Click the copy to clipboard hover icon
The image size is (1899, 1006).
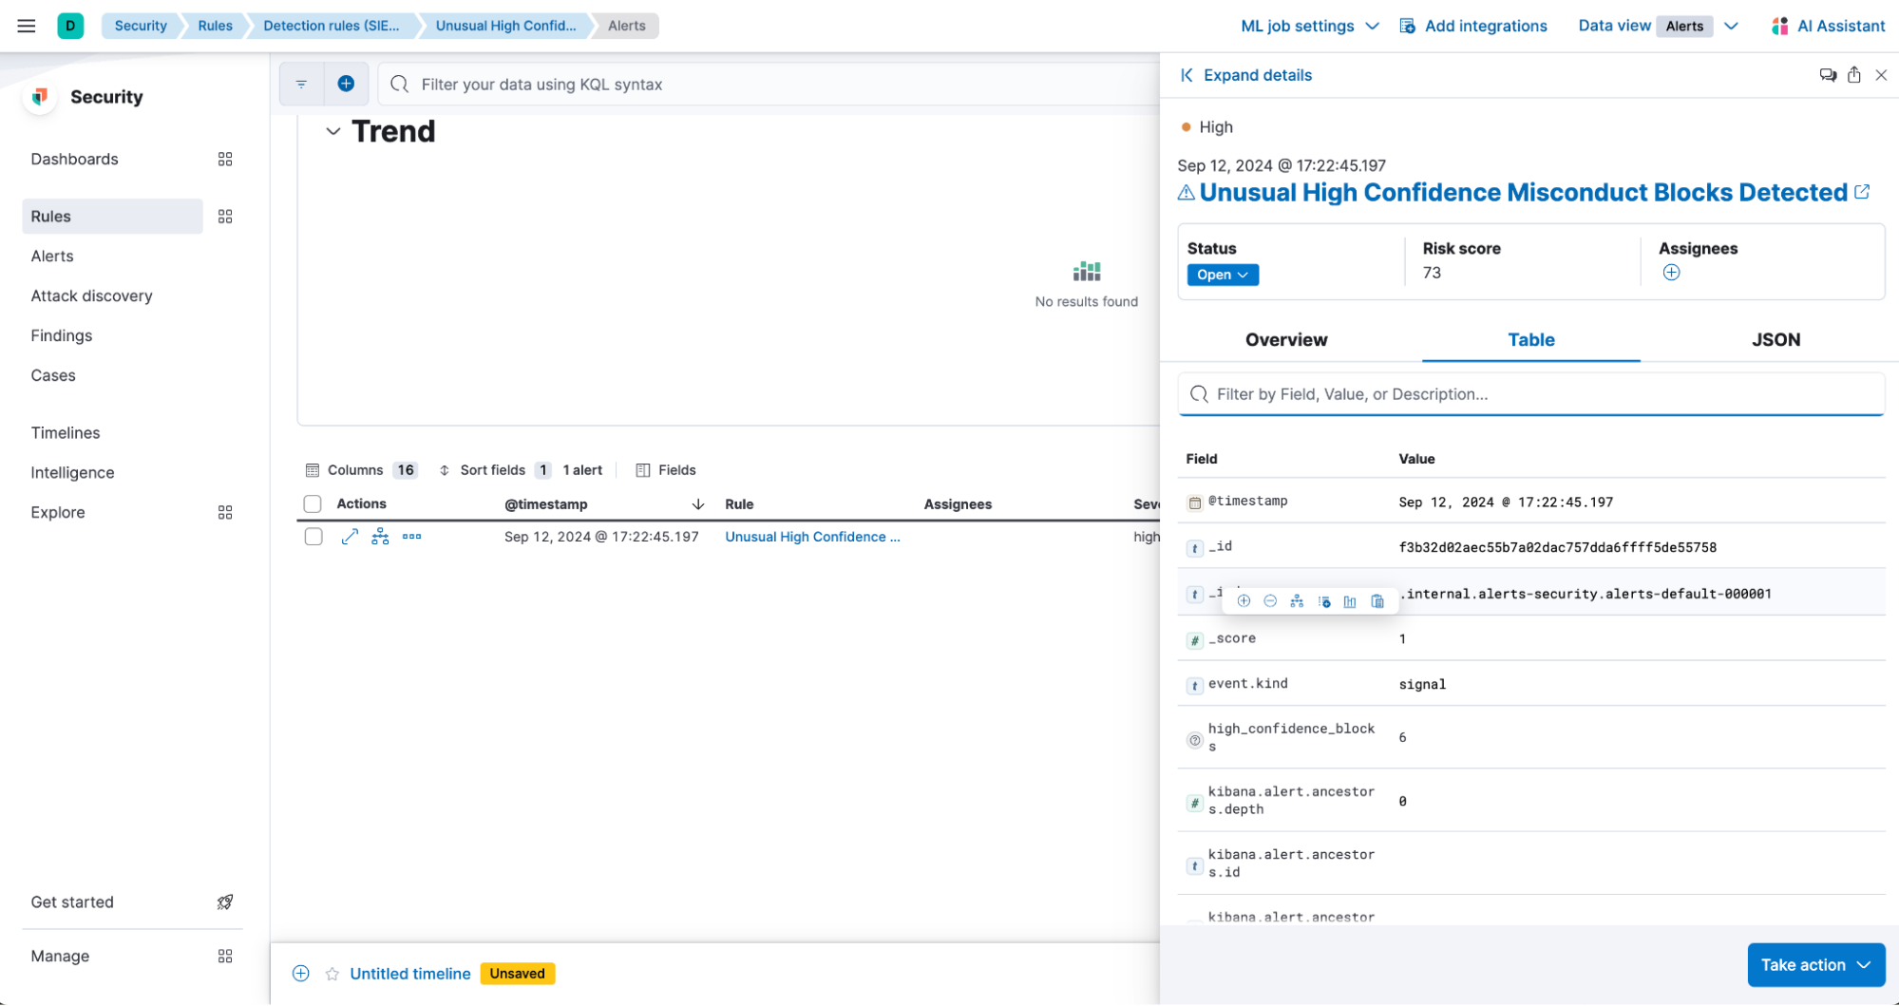click(x=1377, y=601)
